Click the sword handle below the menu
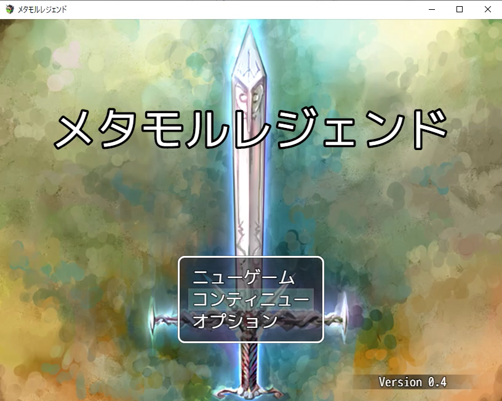The width and height of the screenshot is (502, 401). click(250, 363)
